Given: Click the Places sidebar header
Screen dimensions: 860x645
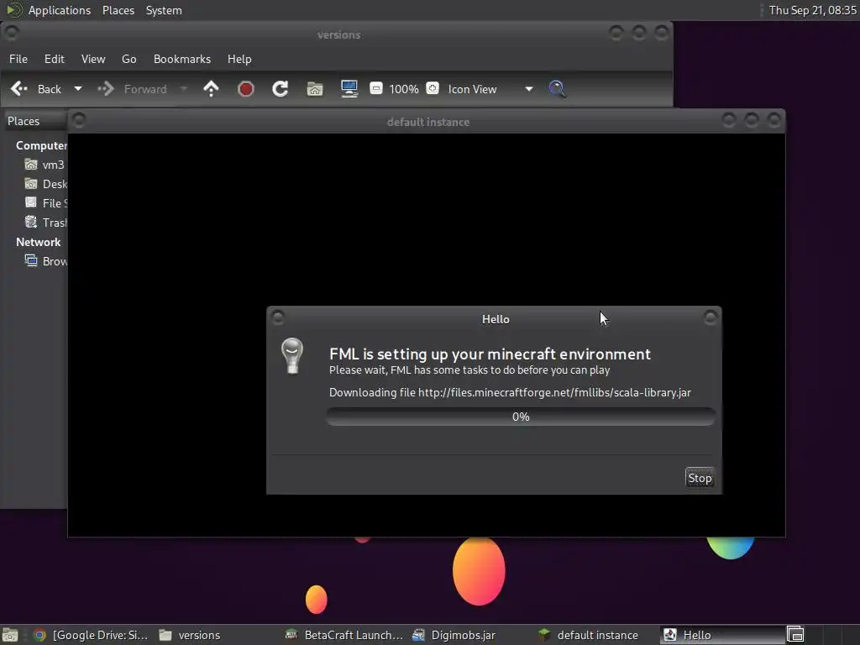Looking at the screenshot, I should [36, 121].
